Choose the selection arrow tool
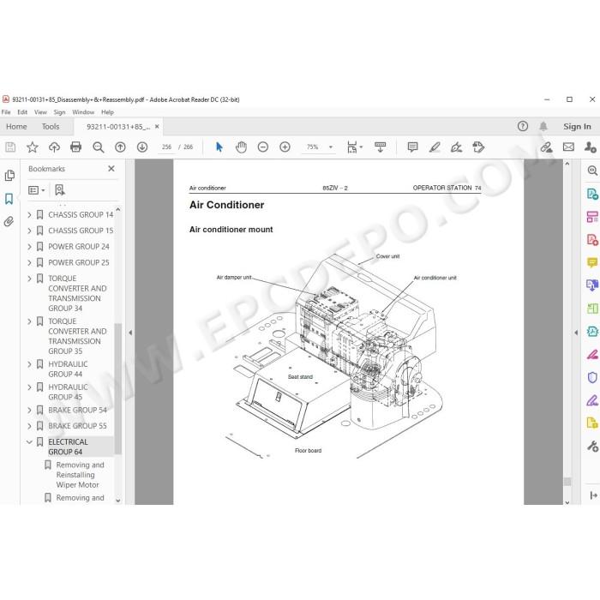This screenshot has height=600, width=600. coord(219,147)
